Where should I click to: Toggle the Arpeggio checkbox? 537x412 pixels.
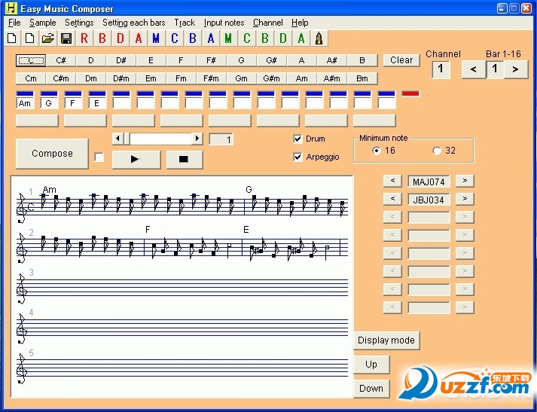coord(297,157)
